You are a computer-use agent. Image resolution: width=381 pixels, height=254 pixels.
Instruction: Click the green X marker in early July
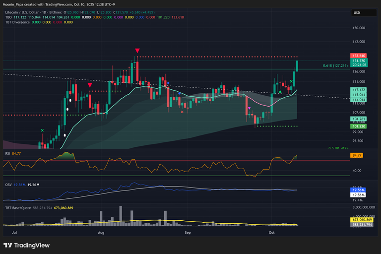(42, 130)
